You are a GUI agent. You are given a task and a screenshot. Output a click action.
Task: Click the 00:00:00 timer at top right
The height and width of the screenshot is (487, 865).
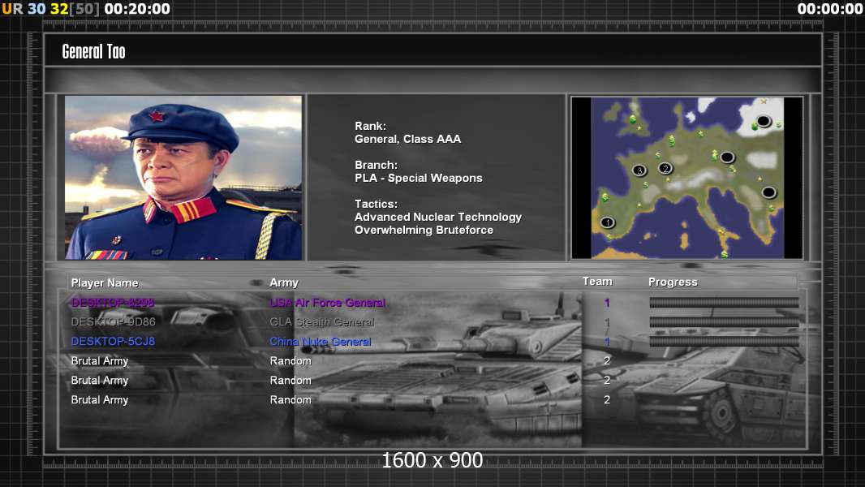tap(829, 9)
